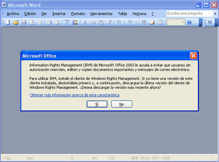The width and height of the screenshot is (219, 162).
Task: Click the e-mail envelope toolbar icon
Action: pyautogui.click(x=39, y=22)
